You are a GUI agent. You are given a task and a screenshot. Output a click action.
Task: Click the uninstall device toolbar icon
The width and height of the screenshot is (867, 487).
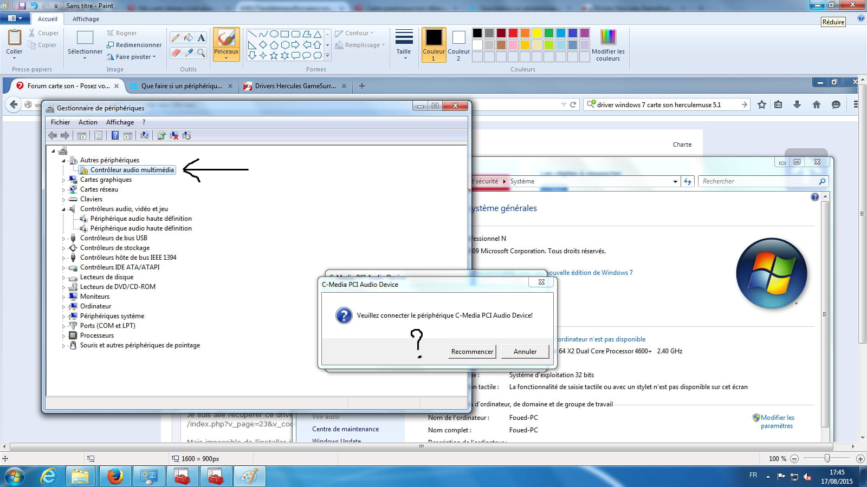174,136
